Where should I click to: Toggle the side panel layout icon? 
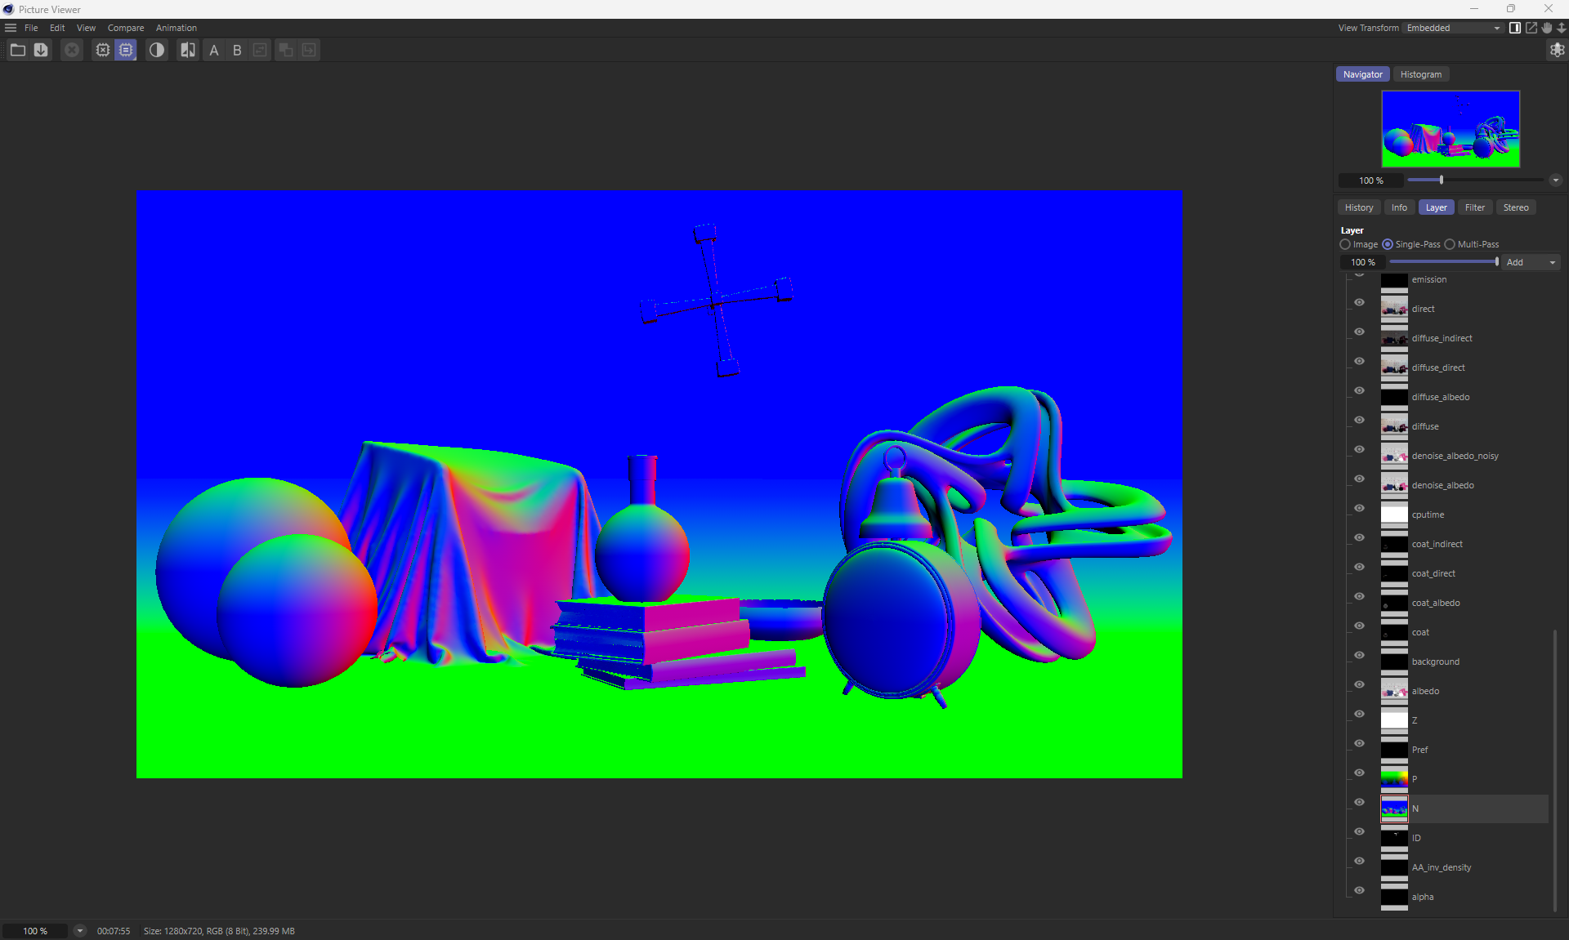pos(1515,28)
